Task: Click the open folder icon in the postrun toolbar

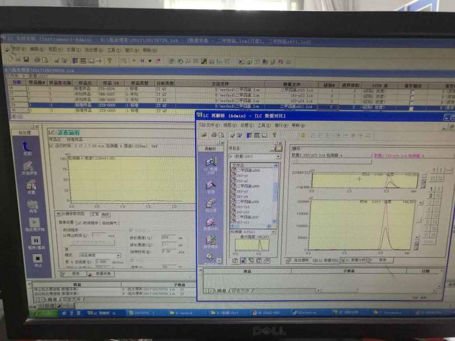Action: click(204, 135)
